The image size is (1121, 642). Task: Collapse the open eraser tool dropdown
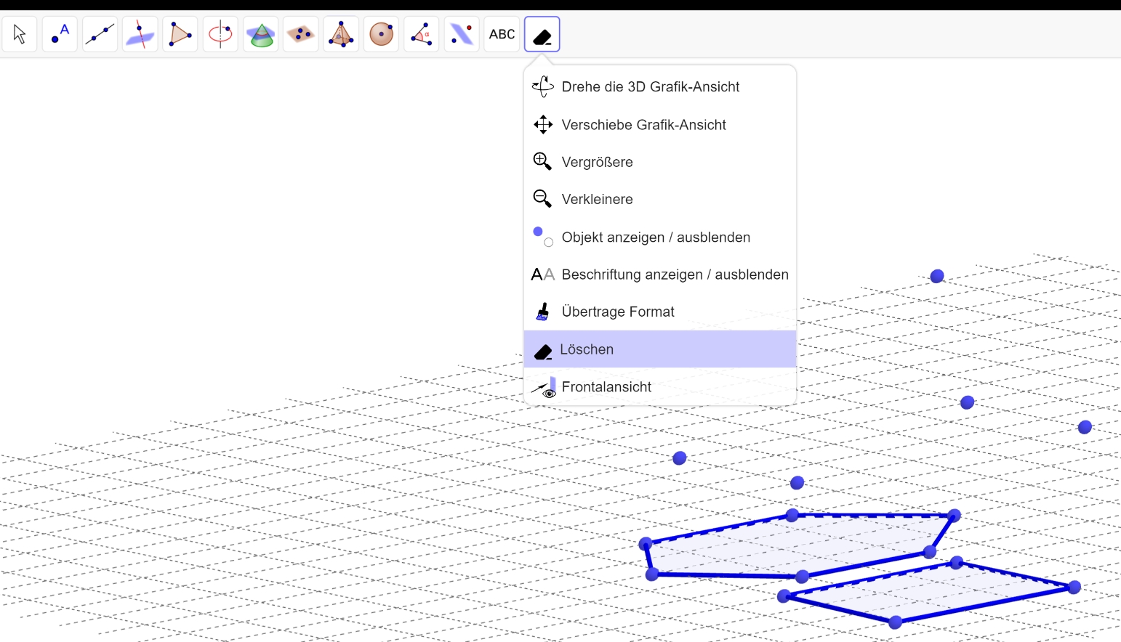point(542,34)
